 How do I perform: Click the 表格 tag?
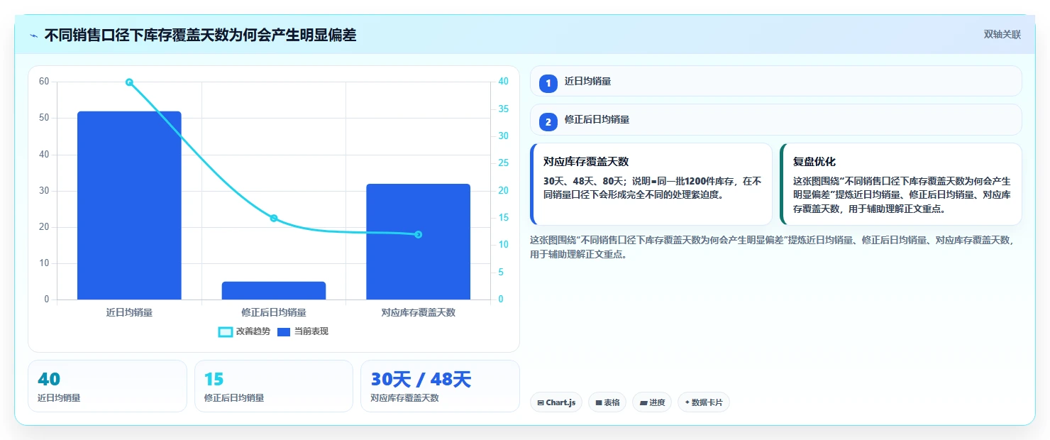(607, 402)
